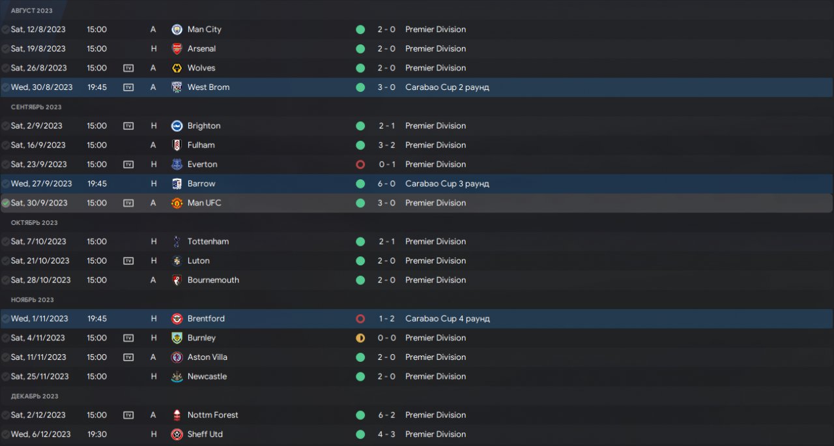Screen dimensions: 834x446
Task: Click the Arsenal club crest
Action: (x=177, y=49)
